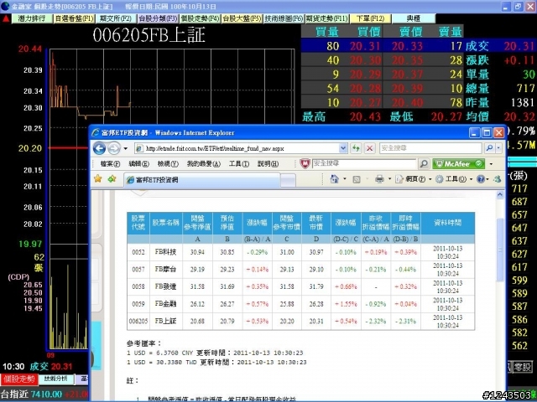
Task: Click the green McAfee button
Action: click(458, 164)
